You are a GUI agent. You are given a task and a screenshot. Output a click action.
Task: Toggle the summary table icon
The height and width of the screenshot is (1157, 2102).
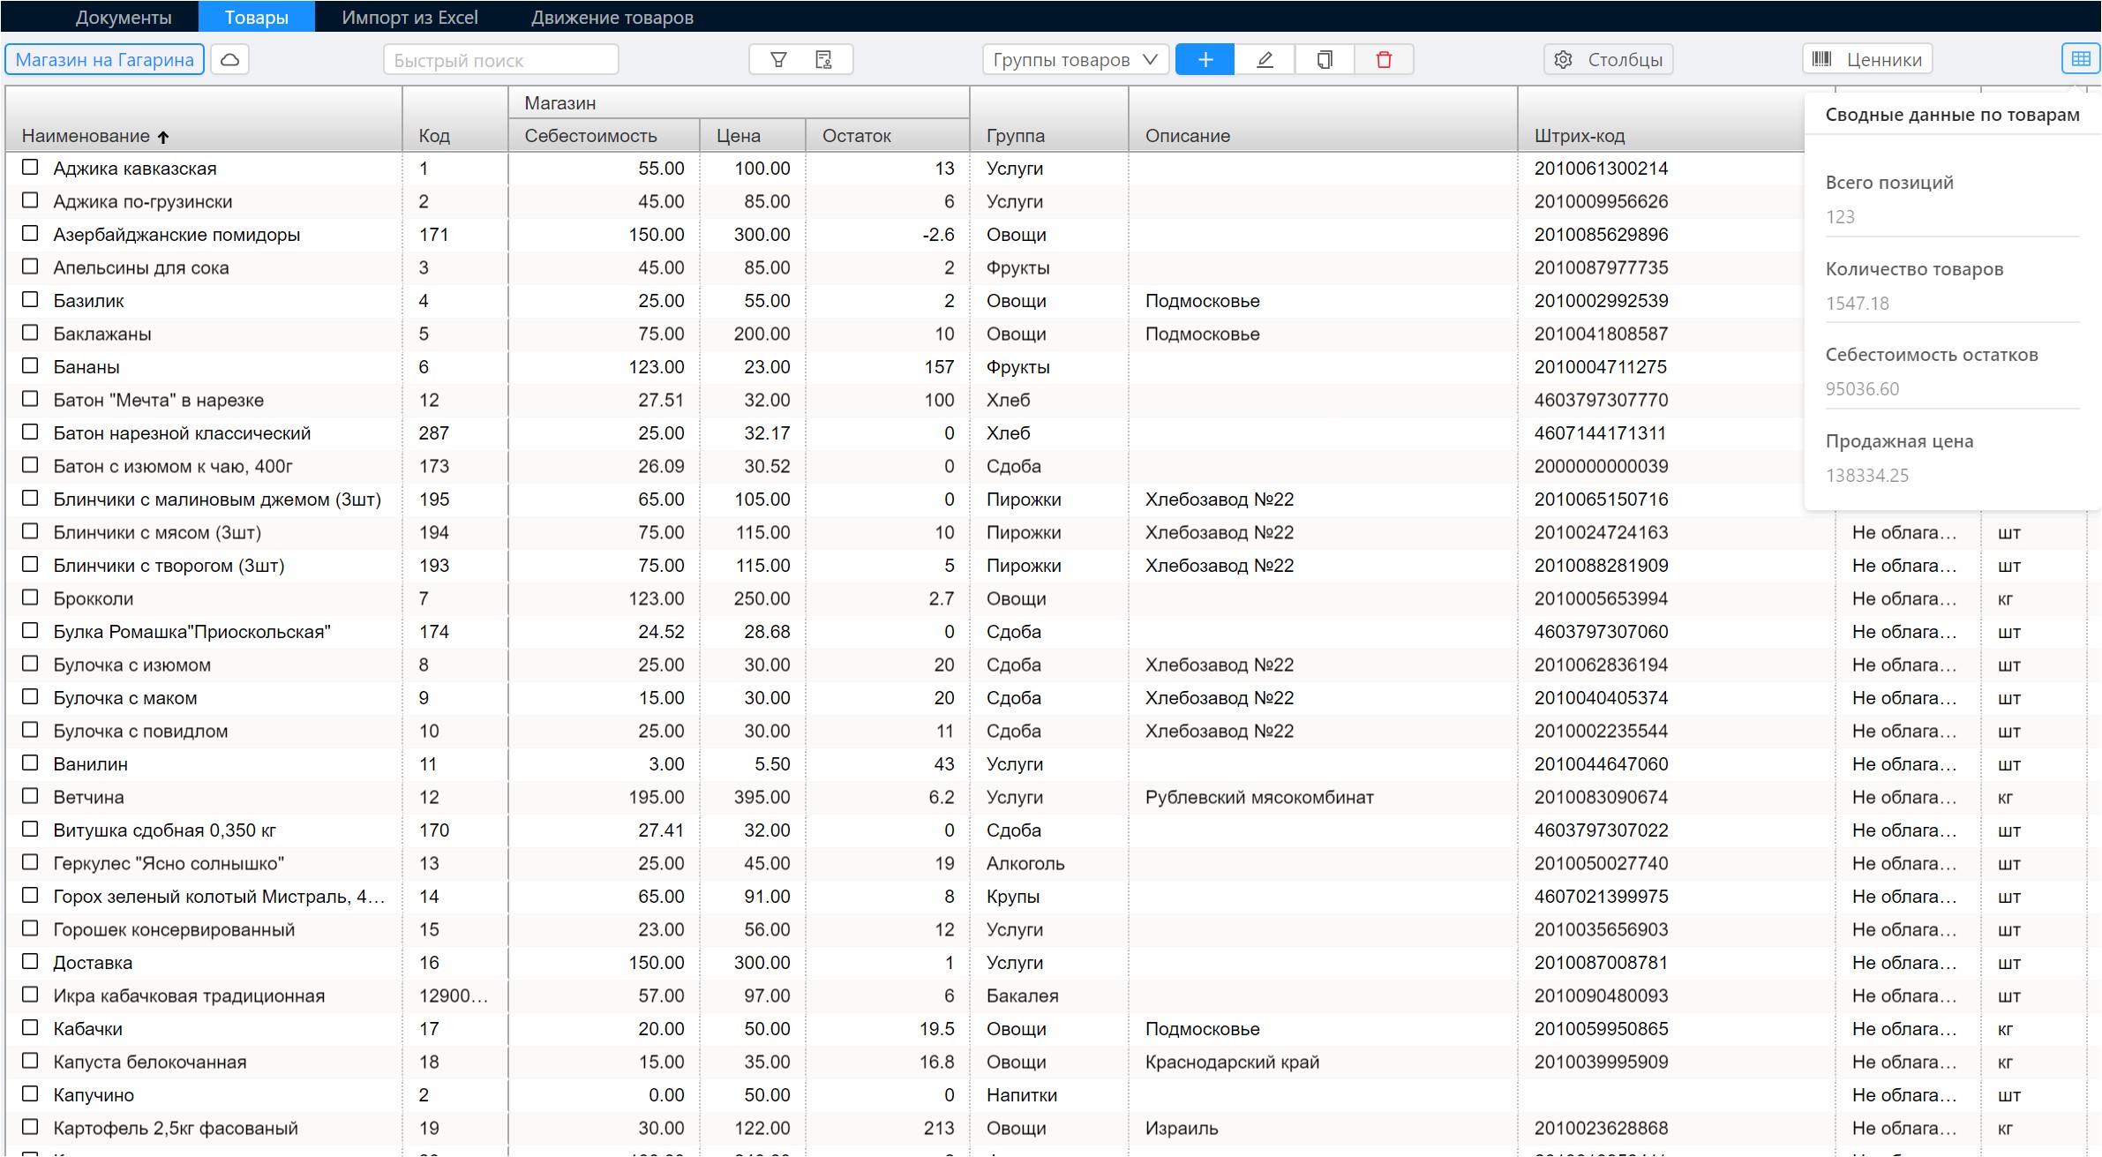(x=2081, y=59)
